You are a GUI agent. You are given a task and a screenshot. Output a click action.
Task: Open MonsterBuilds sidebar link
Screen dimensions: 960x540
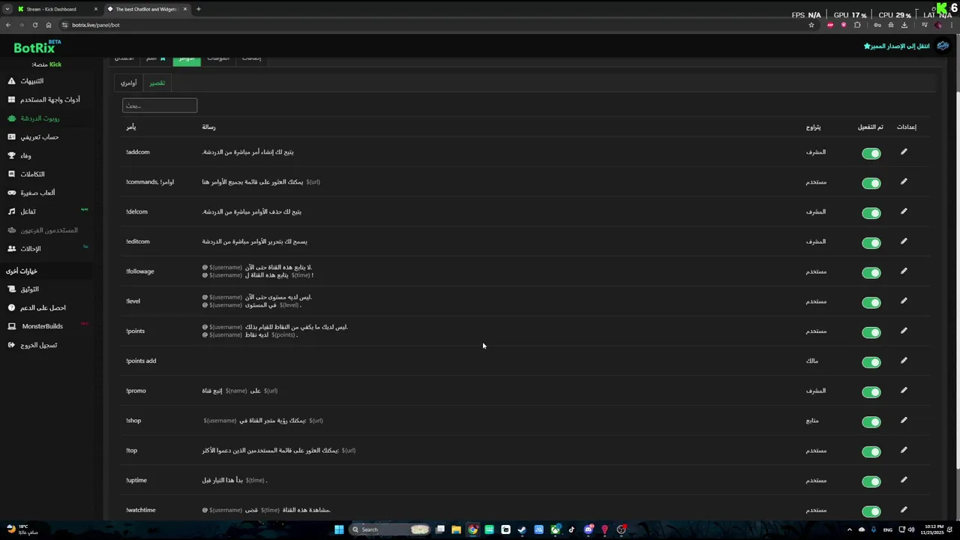coord(43,326)
